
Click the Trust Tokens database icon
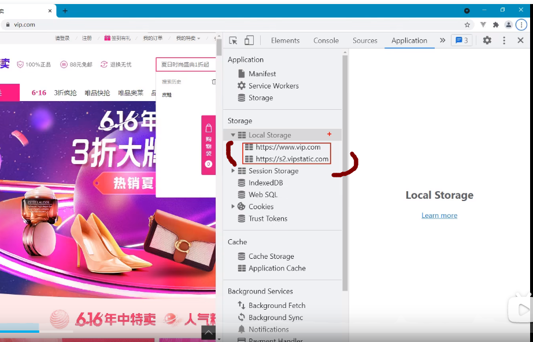click(x=241, y=218)
